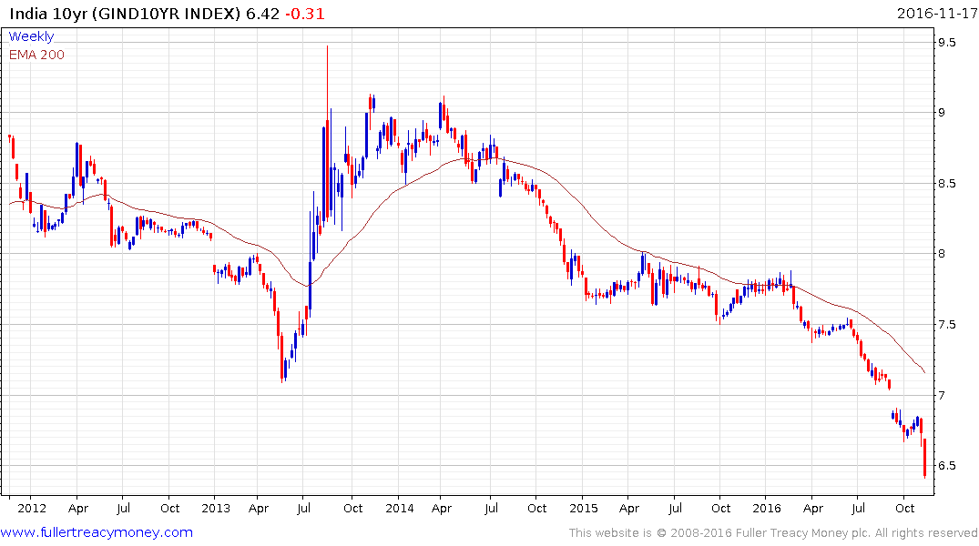Image resolution: width=979 pixels, height=546 pixels.
Task: Click the copyright notice 'Fuller Treacy Money plc'
Action: pos(802,533)
